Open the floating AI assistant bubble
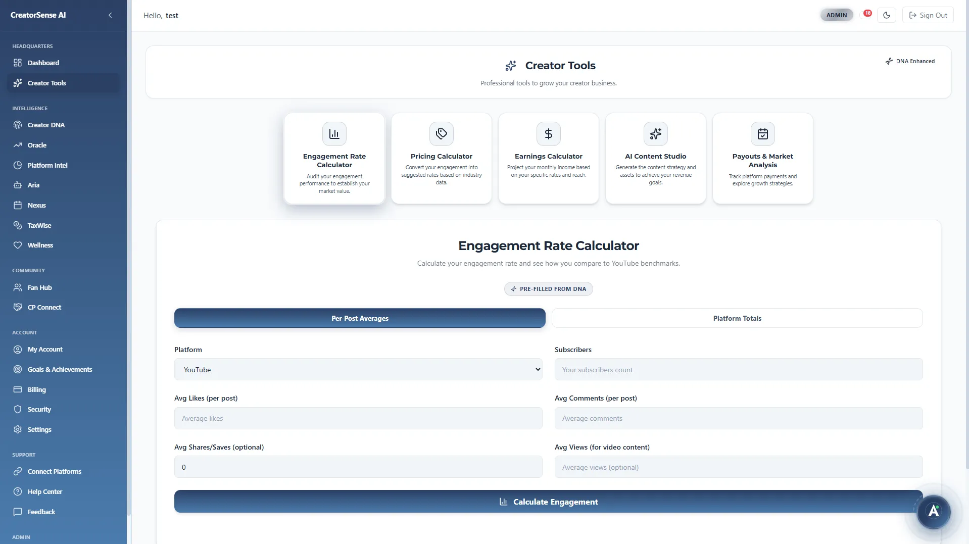This screenshot has width=969, height=544. pos(933,512)
